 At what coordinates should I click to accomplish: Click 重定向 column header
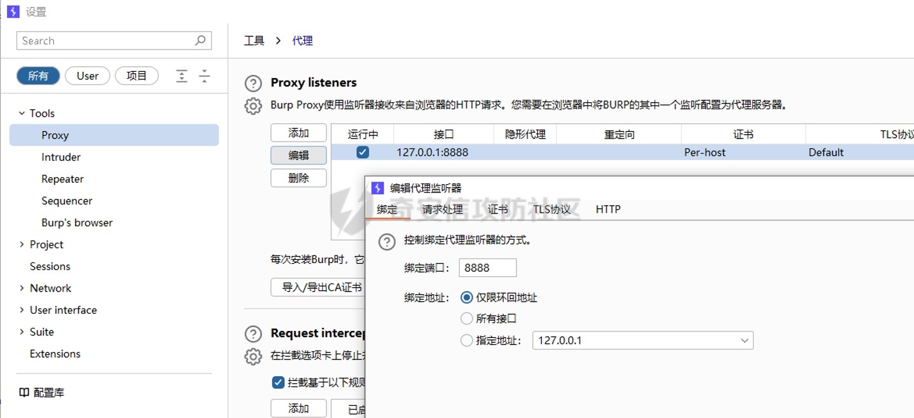pos(620,134)
